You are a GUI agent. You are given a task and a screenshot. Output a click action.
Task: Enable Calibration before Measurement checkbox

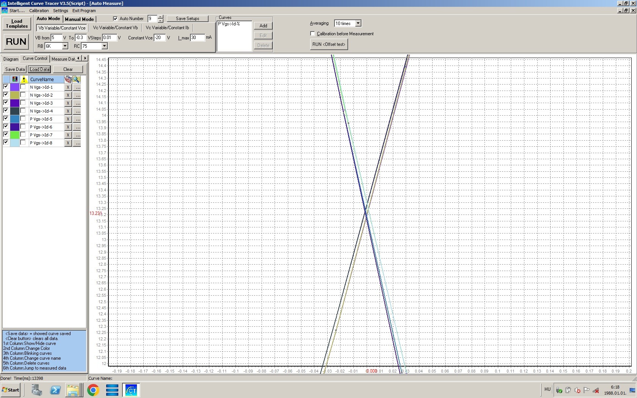[312, 34]
